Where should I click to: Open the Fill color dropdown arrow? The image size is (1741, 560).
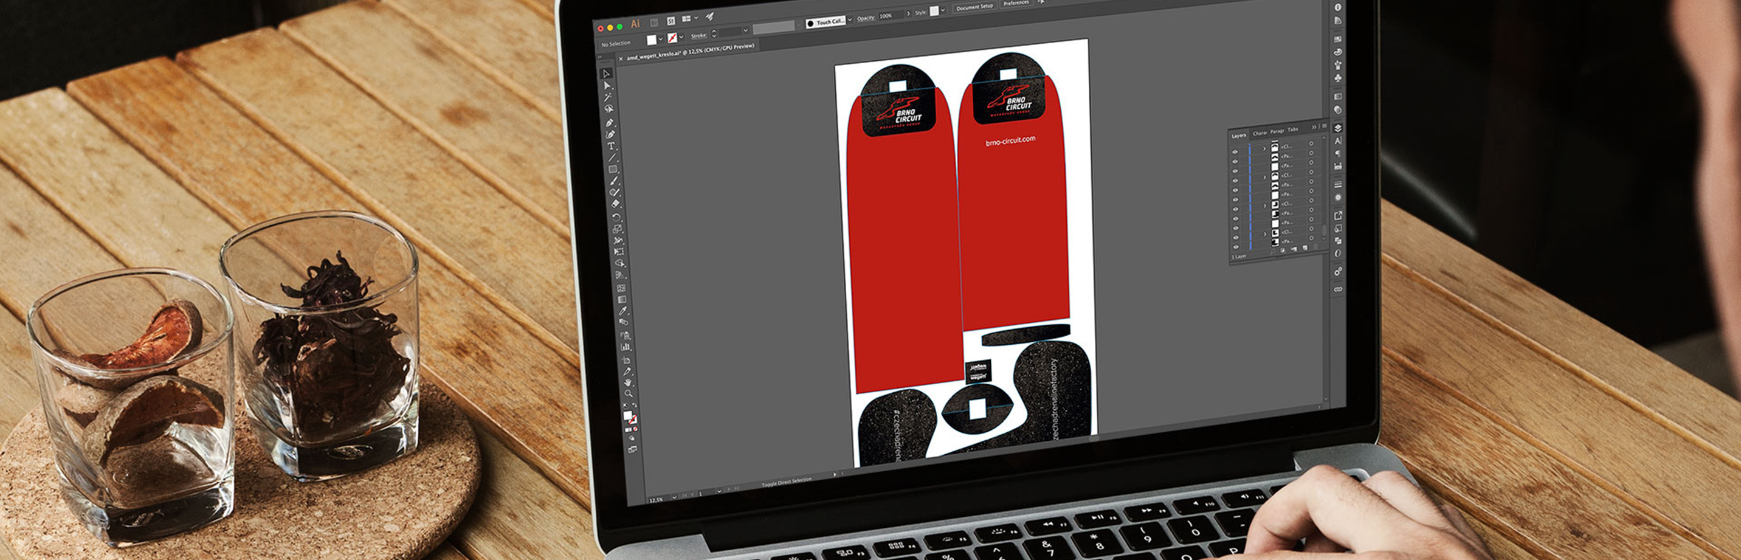tap(661, 40)
